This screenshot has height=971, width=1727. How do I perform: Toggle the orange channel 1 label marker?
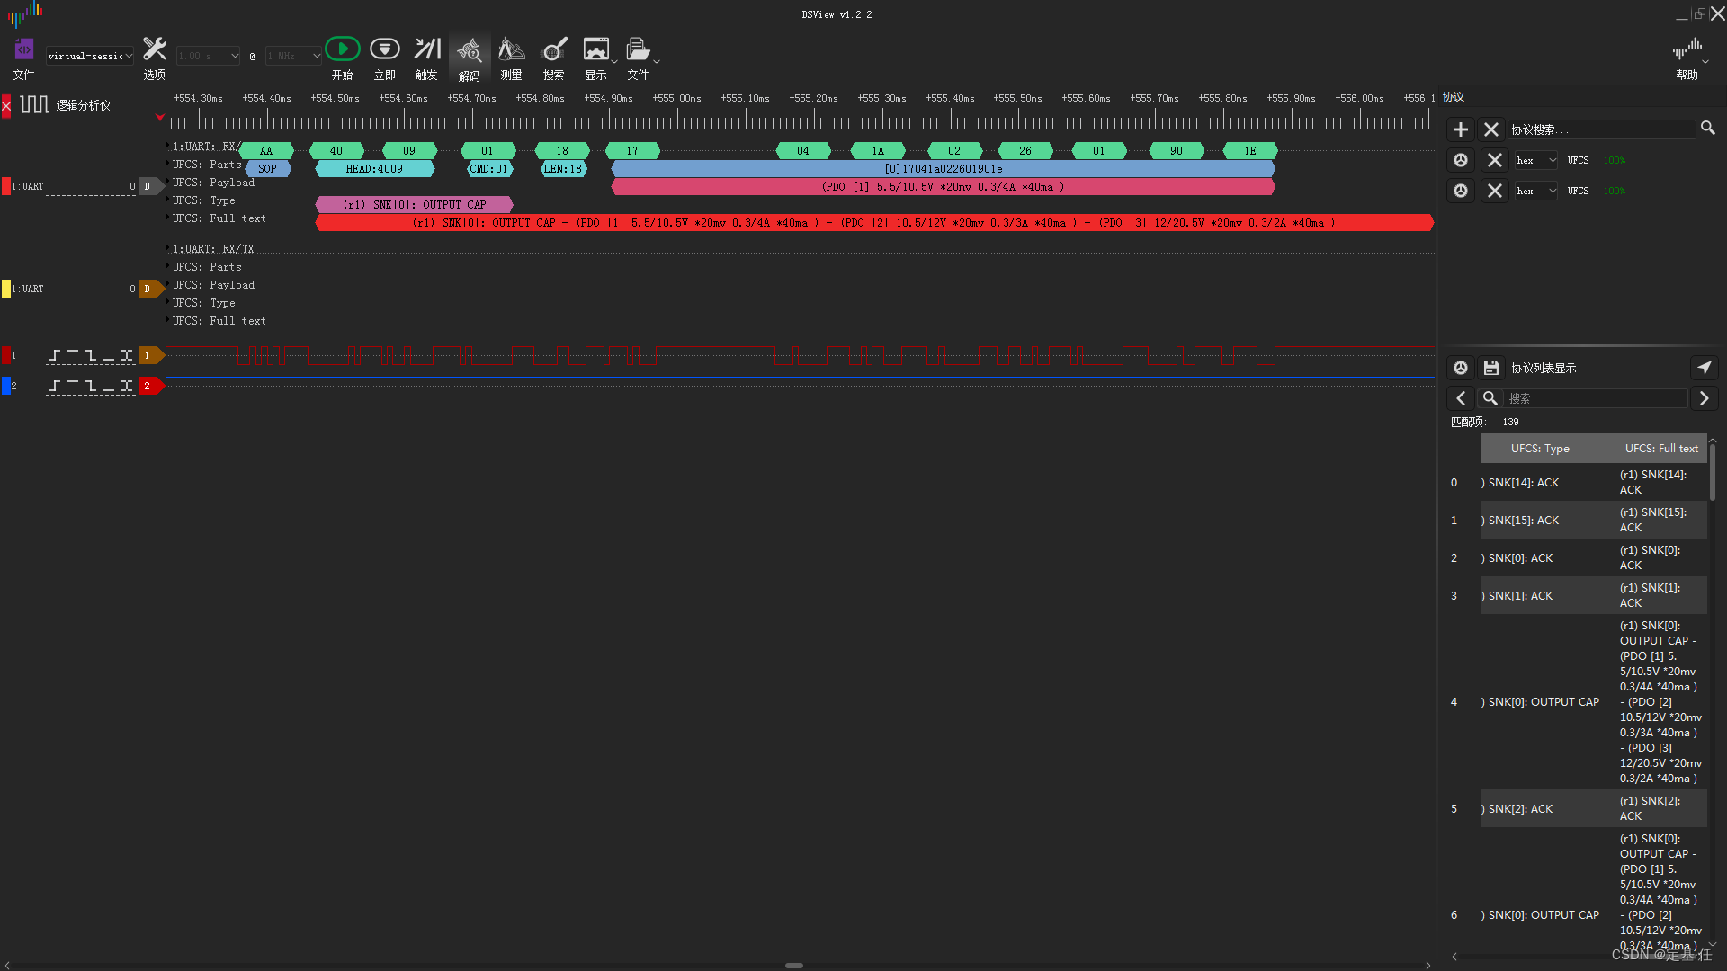(x=149, y=355)
